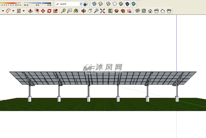Select the solar panel array model
This screenshot has width=206, height=138.
[103, 78]
